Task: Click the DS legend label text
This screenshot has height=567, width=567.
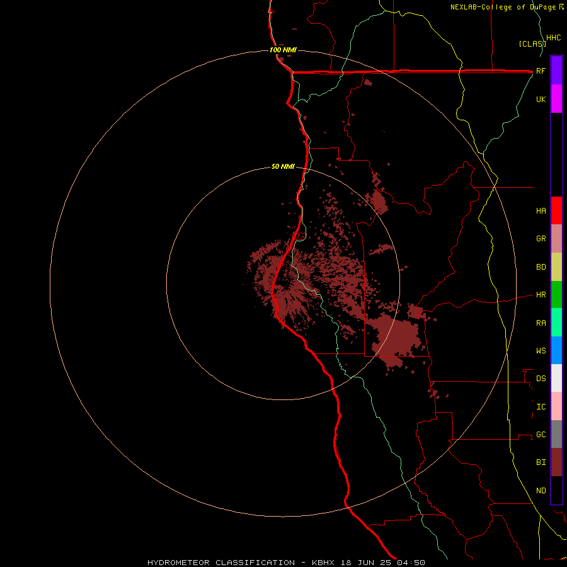Action: pyautogui.click(x=541, y=379)
